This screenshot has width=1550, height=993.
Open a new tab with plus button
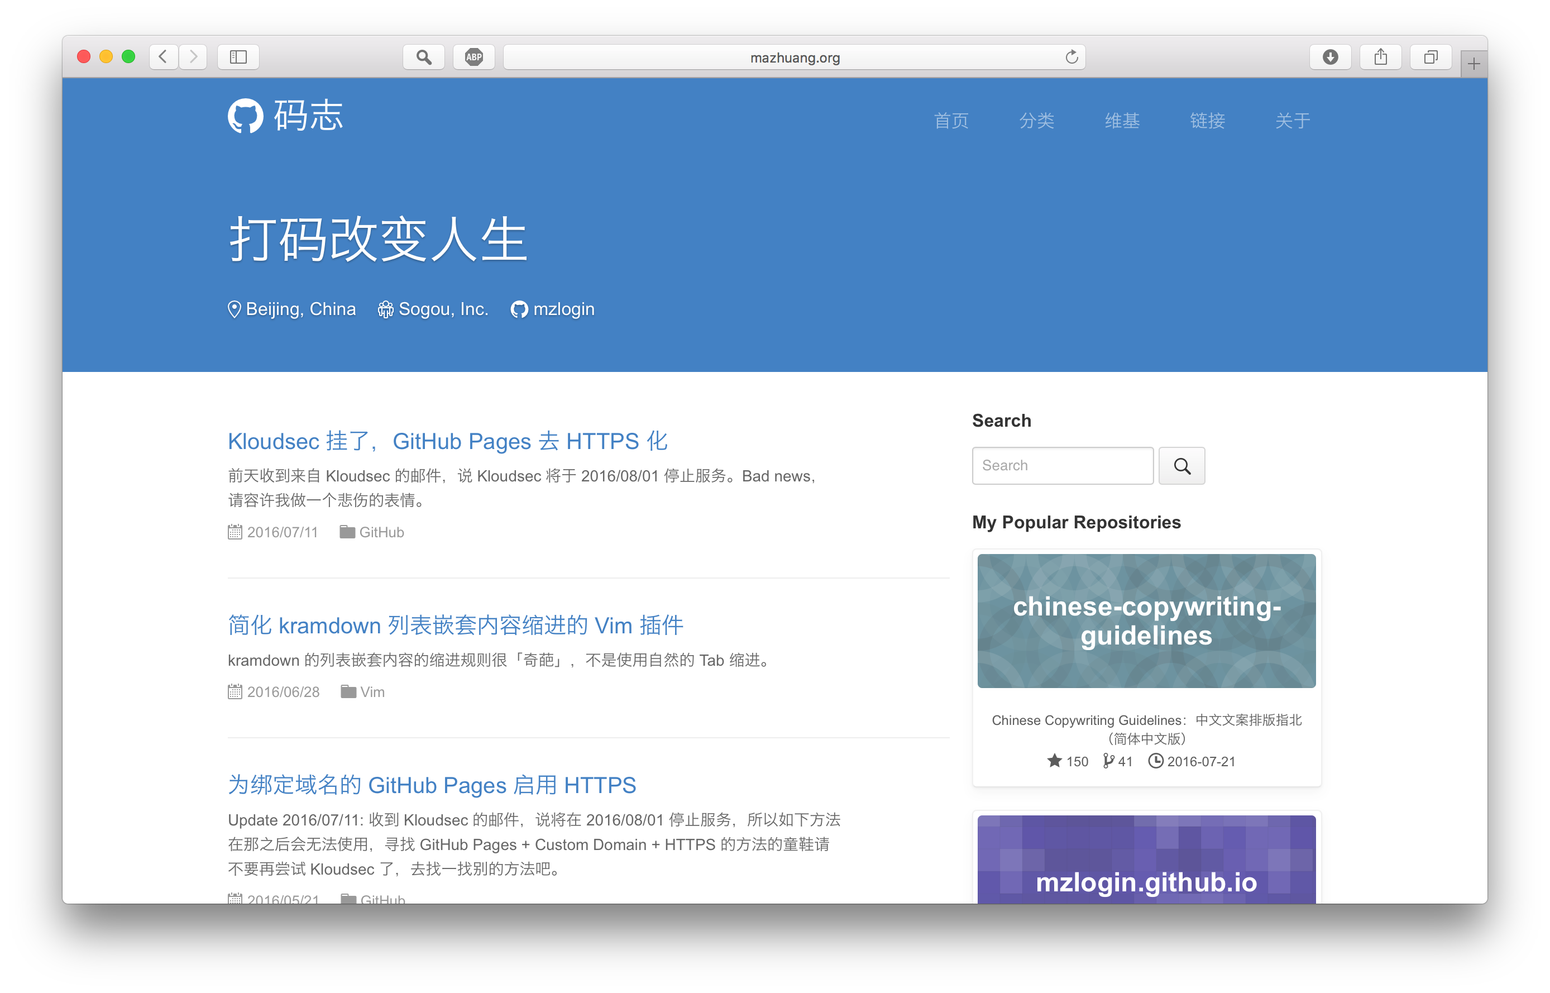1474,64
